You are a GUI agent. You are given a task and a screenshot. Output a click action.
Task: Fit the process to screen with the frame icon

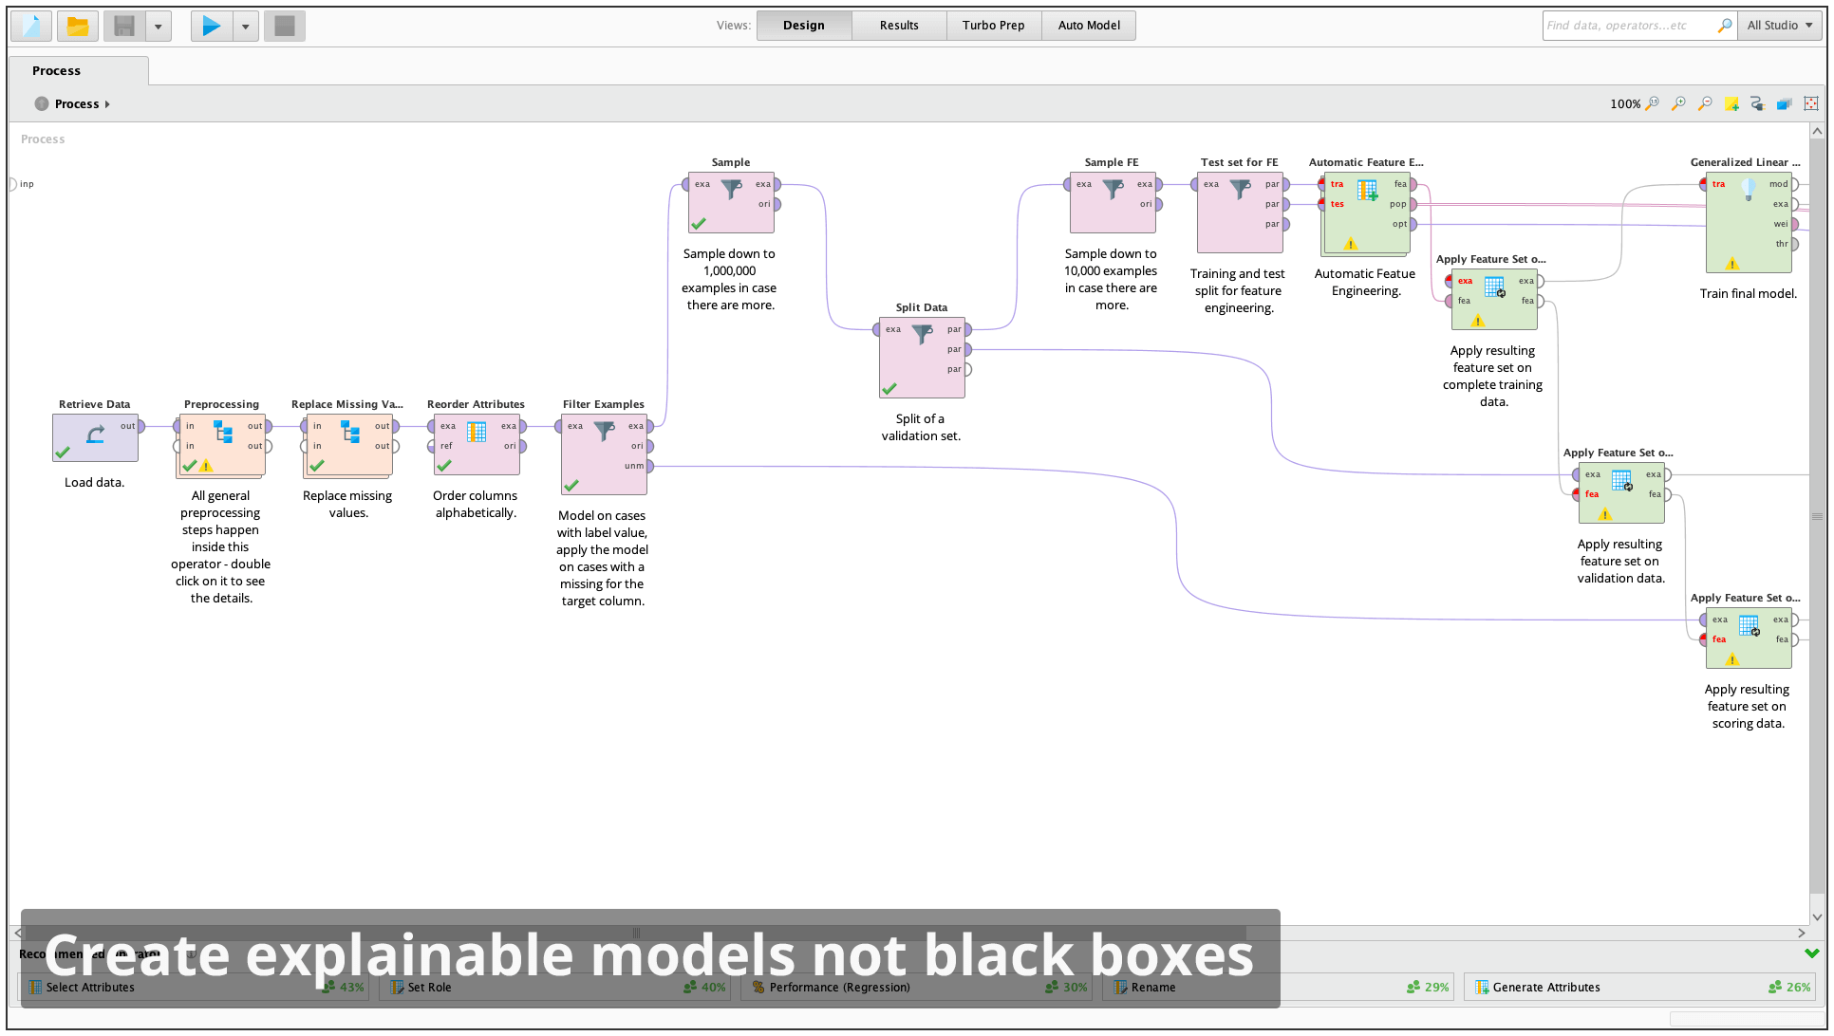[1810, 103]
